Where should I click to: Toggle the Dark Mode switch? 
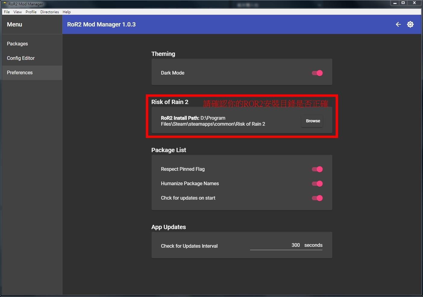point(317,73)
